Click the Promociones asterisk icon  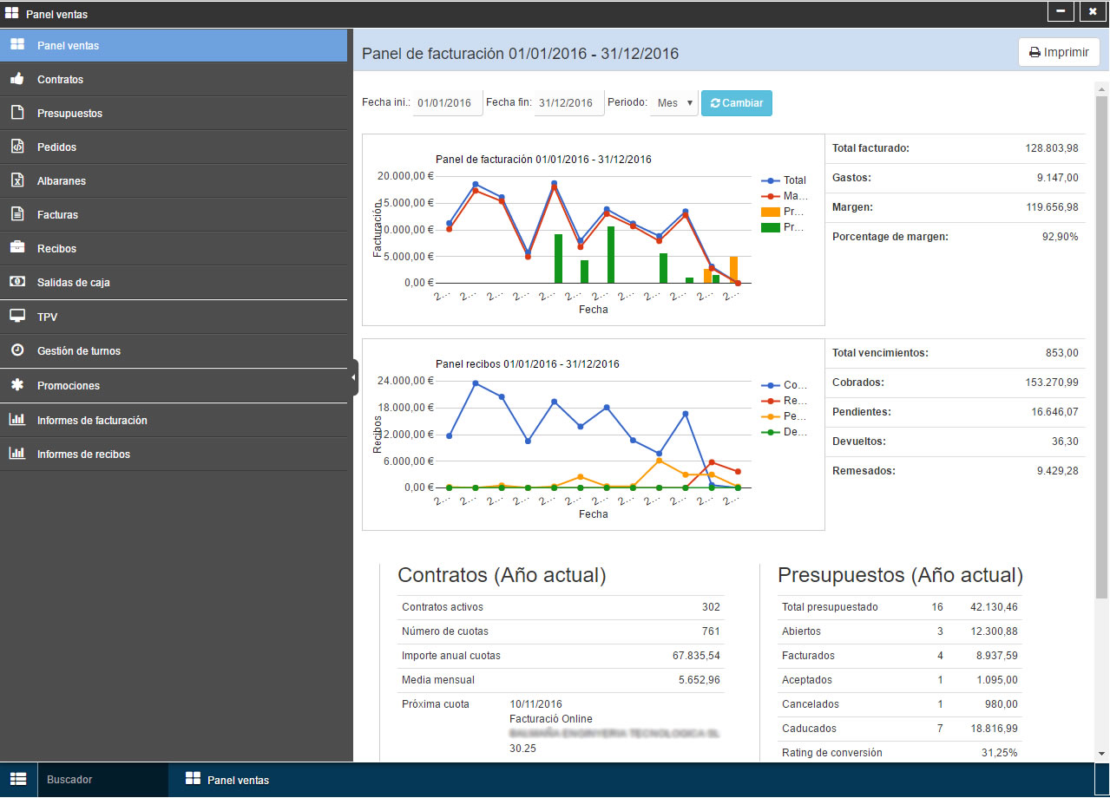[x=17, y=385]
